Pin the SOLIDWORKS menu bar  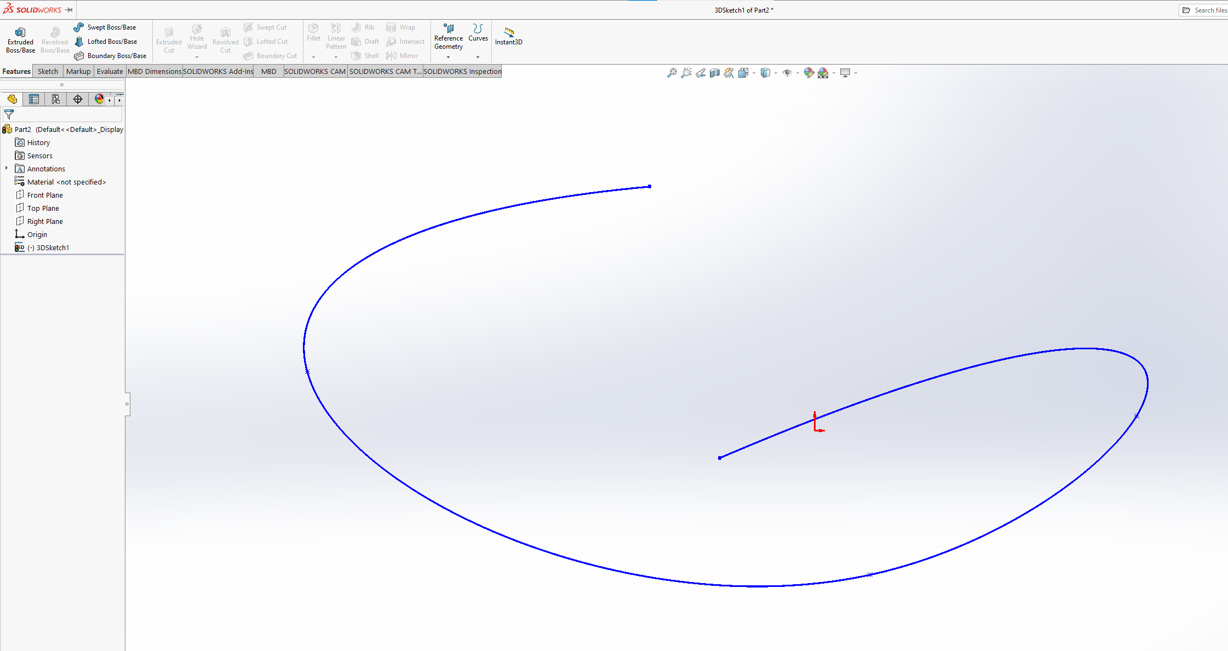[x=69, y=10]
